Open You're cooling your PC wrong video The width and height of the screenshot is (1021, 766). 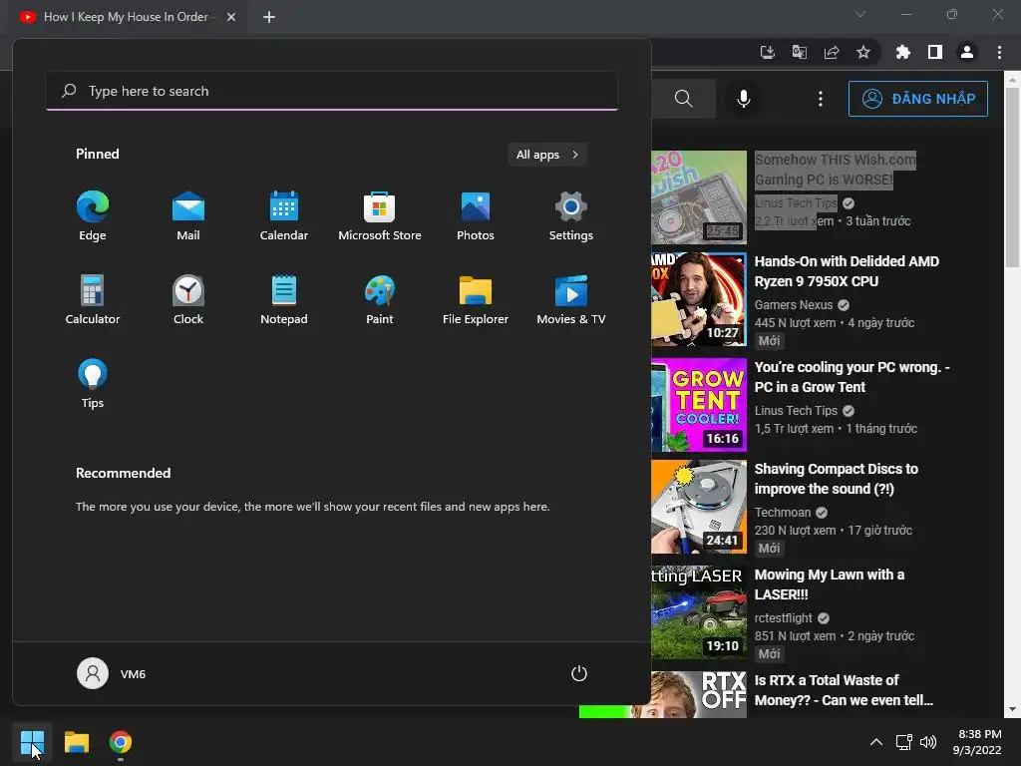[x=851, y=377]
